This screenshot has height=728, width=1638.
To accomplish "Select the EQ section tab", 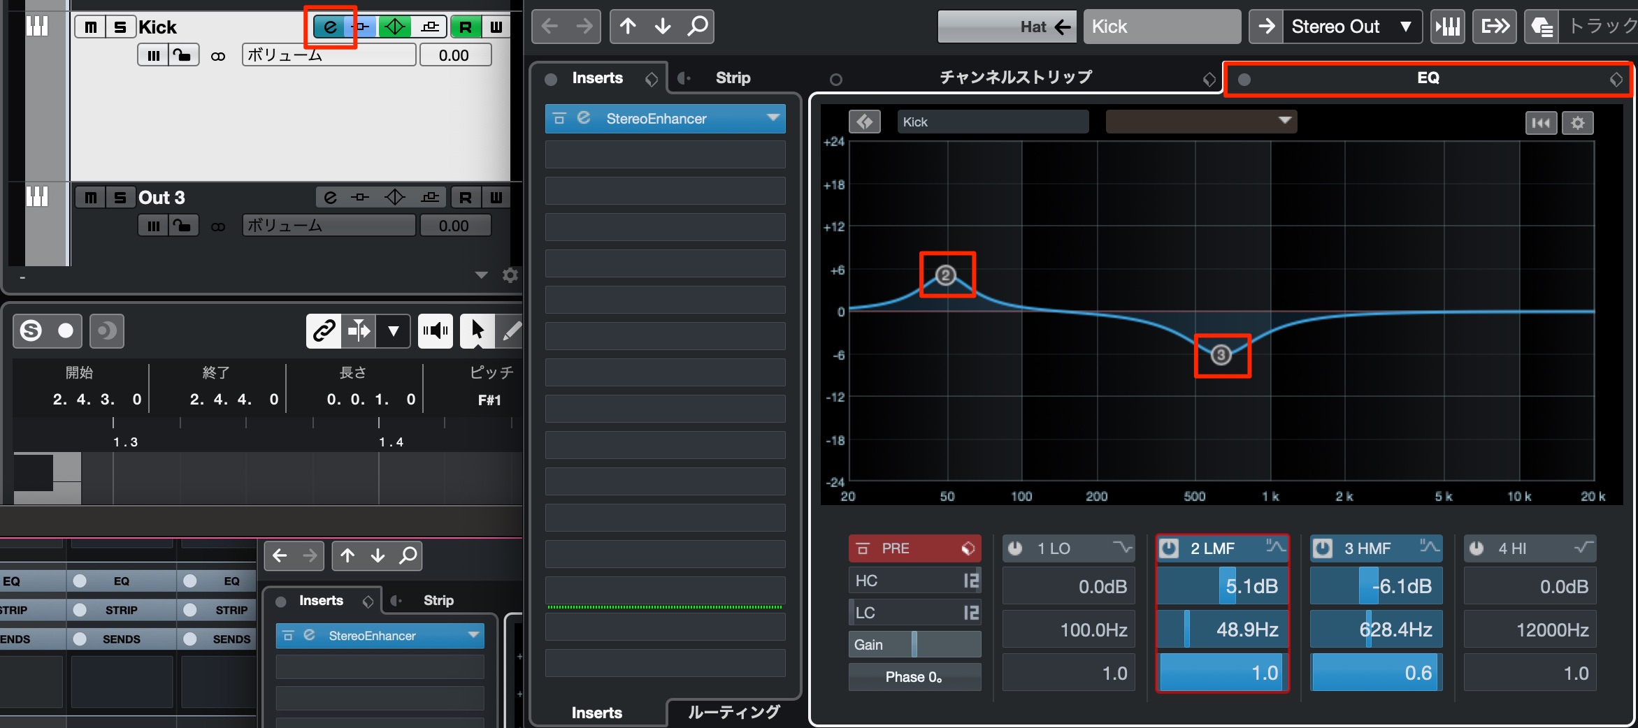I will 1428,78.
